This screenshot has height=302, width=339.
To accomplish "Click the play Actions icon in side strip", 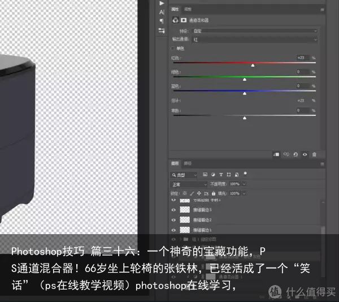I will click(x=162, y=3).
